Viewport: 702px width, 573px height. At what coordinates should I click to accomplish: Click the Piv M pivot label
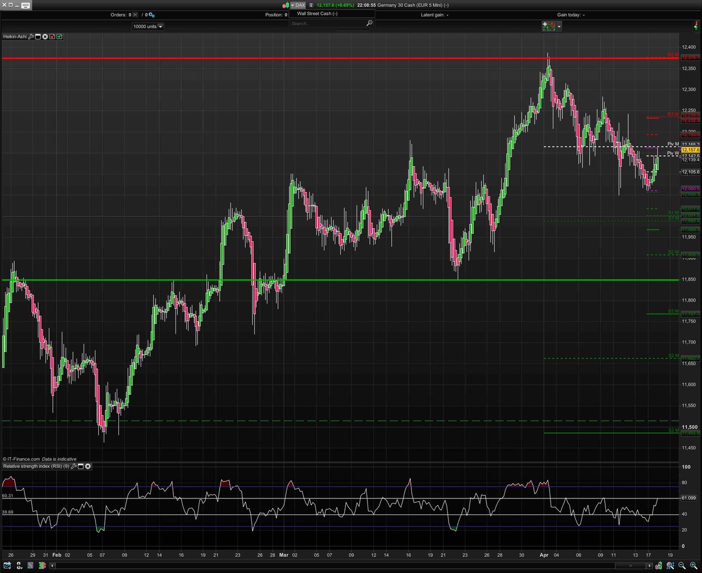(x=673, y=144)
